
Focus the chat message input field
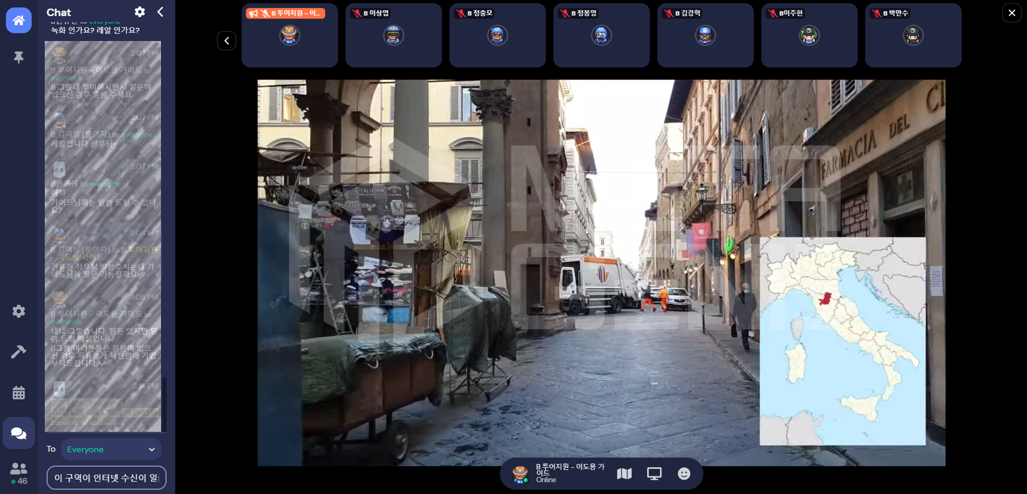[106, 478]
